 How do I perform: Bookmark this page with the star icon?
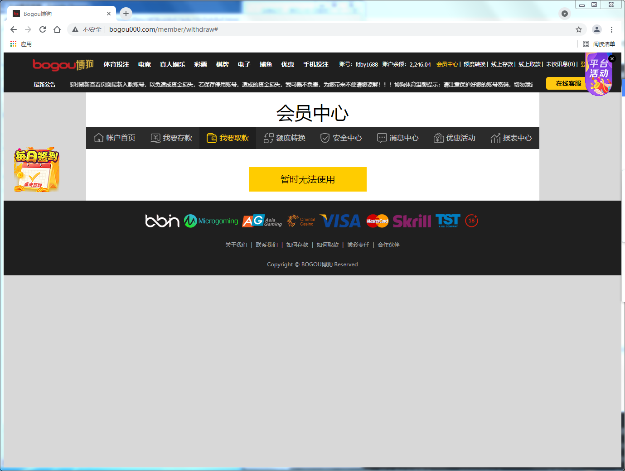click(579, 29)
